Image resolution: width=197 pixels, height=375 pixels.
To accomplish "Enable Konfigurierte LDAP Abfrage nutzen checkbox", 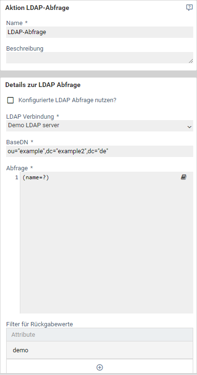I will (10, 100).
